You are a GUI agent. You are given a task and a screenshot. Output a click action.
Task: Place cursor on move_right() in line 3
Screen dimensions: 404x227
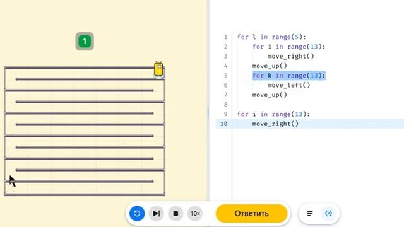coord(290,56)
